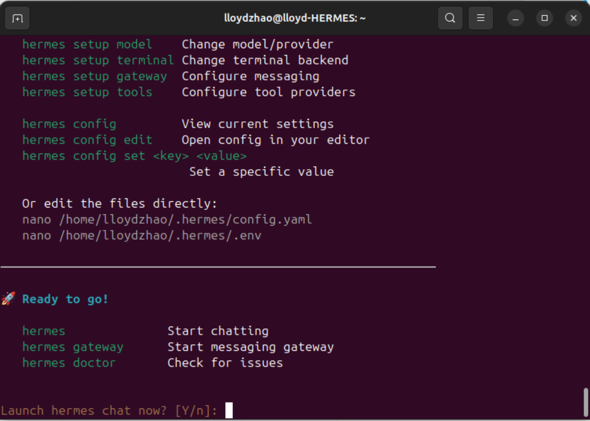The width and height of the screenshot is (590, 421).
Task: Click the 'hermes setup tools' command
Action: pyautogui.click(x=87, y=92)
